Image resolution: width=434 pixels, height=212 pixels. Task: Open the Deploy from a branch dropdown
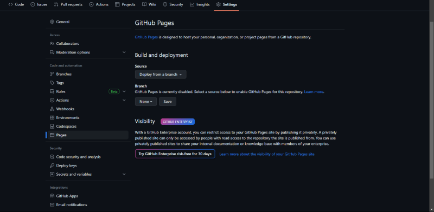coord(161,74)
